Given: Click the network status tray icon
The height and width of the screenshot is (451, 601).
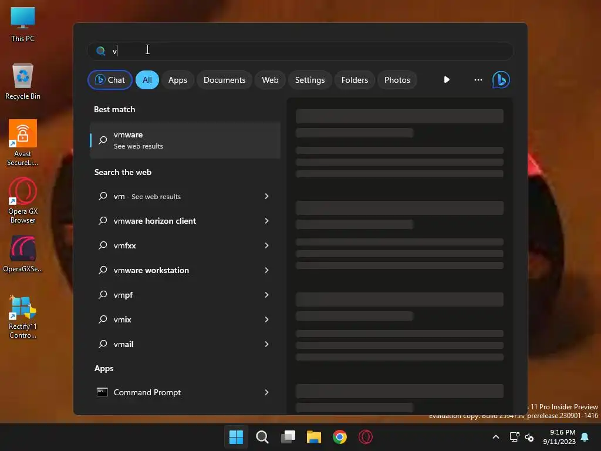Looking at the screenshot, I should click(x=514, y=437).
